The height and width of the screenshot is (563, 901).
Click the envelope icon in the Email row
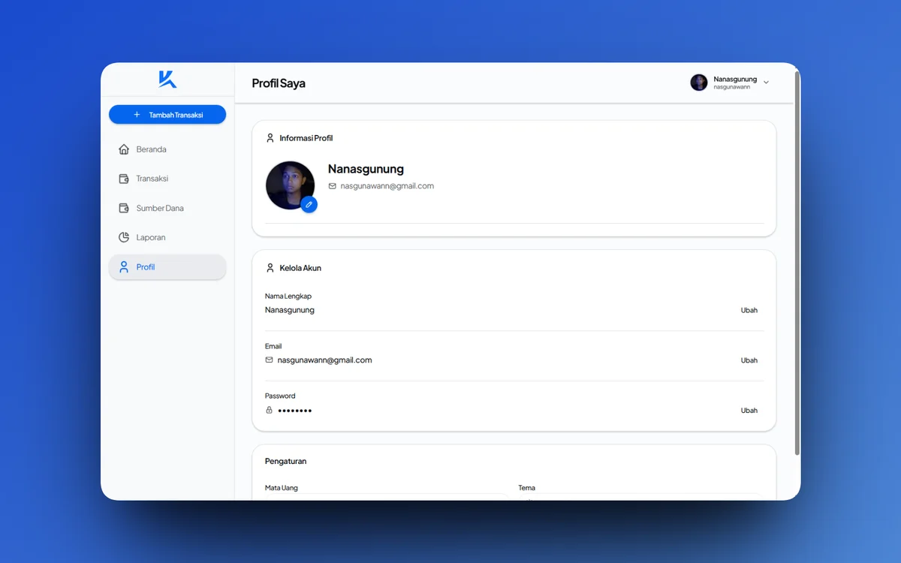(x=270, y=360)
